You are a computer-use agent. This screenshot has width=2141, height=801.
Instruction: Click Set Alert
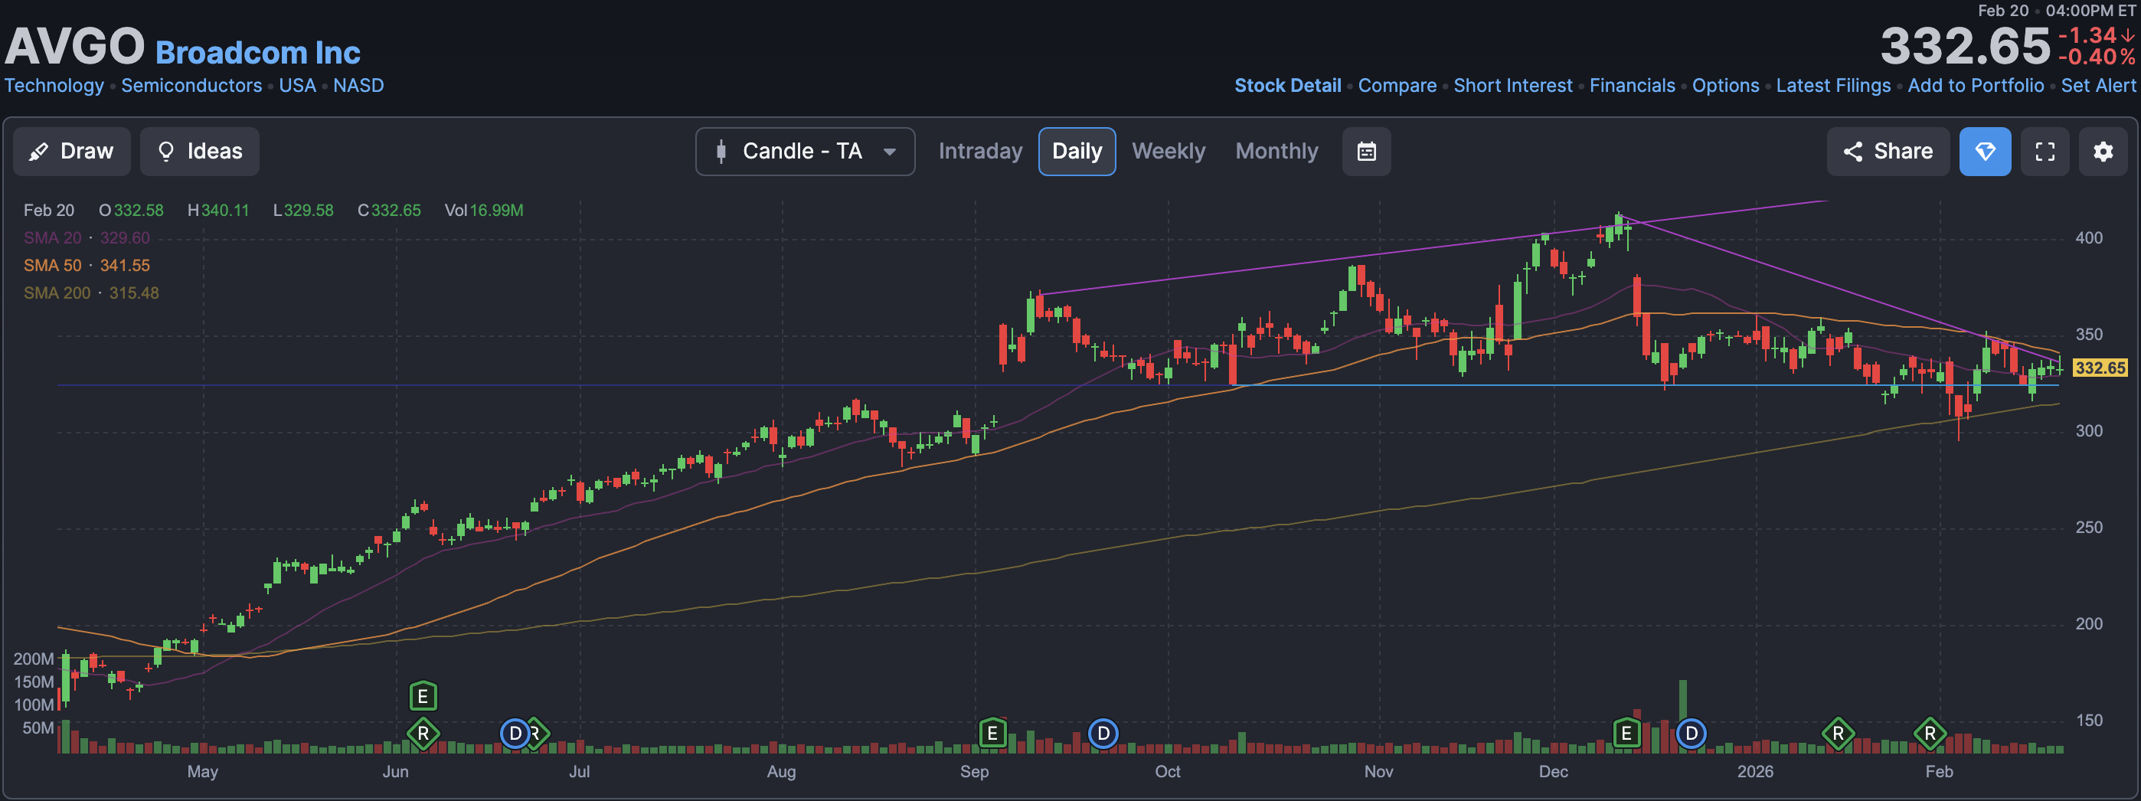pos(2098,86)
